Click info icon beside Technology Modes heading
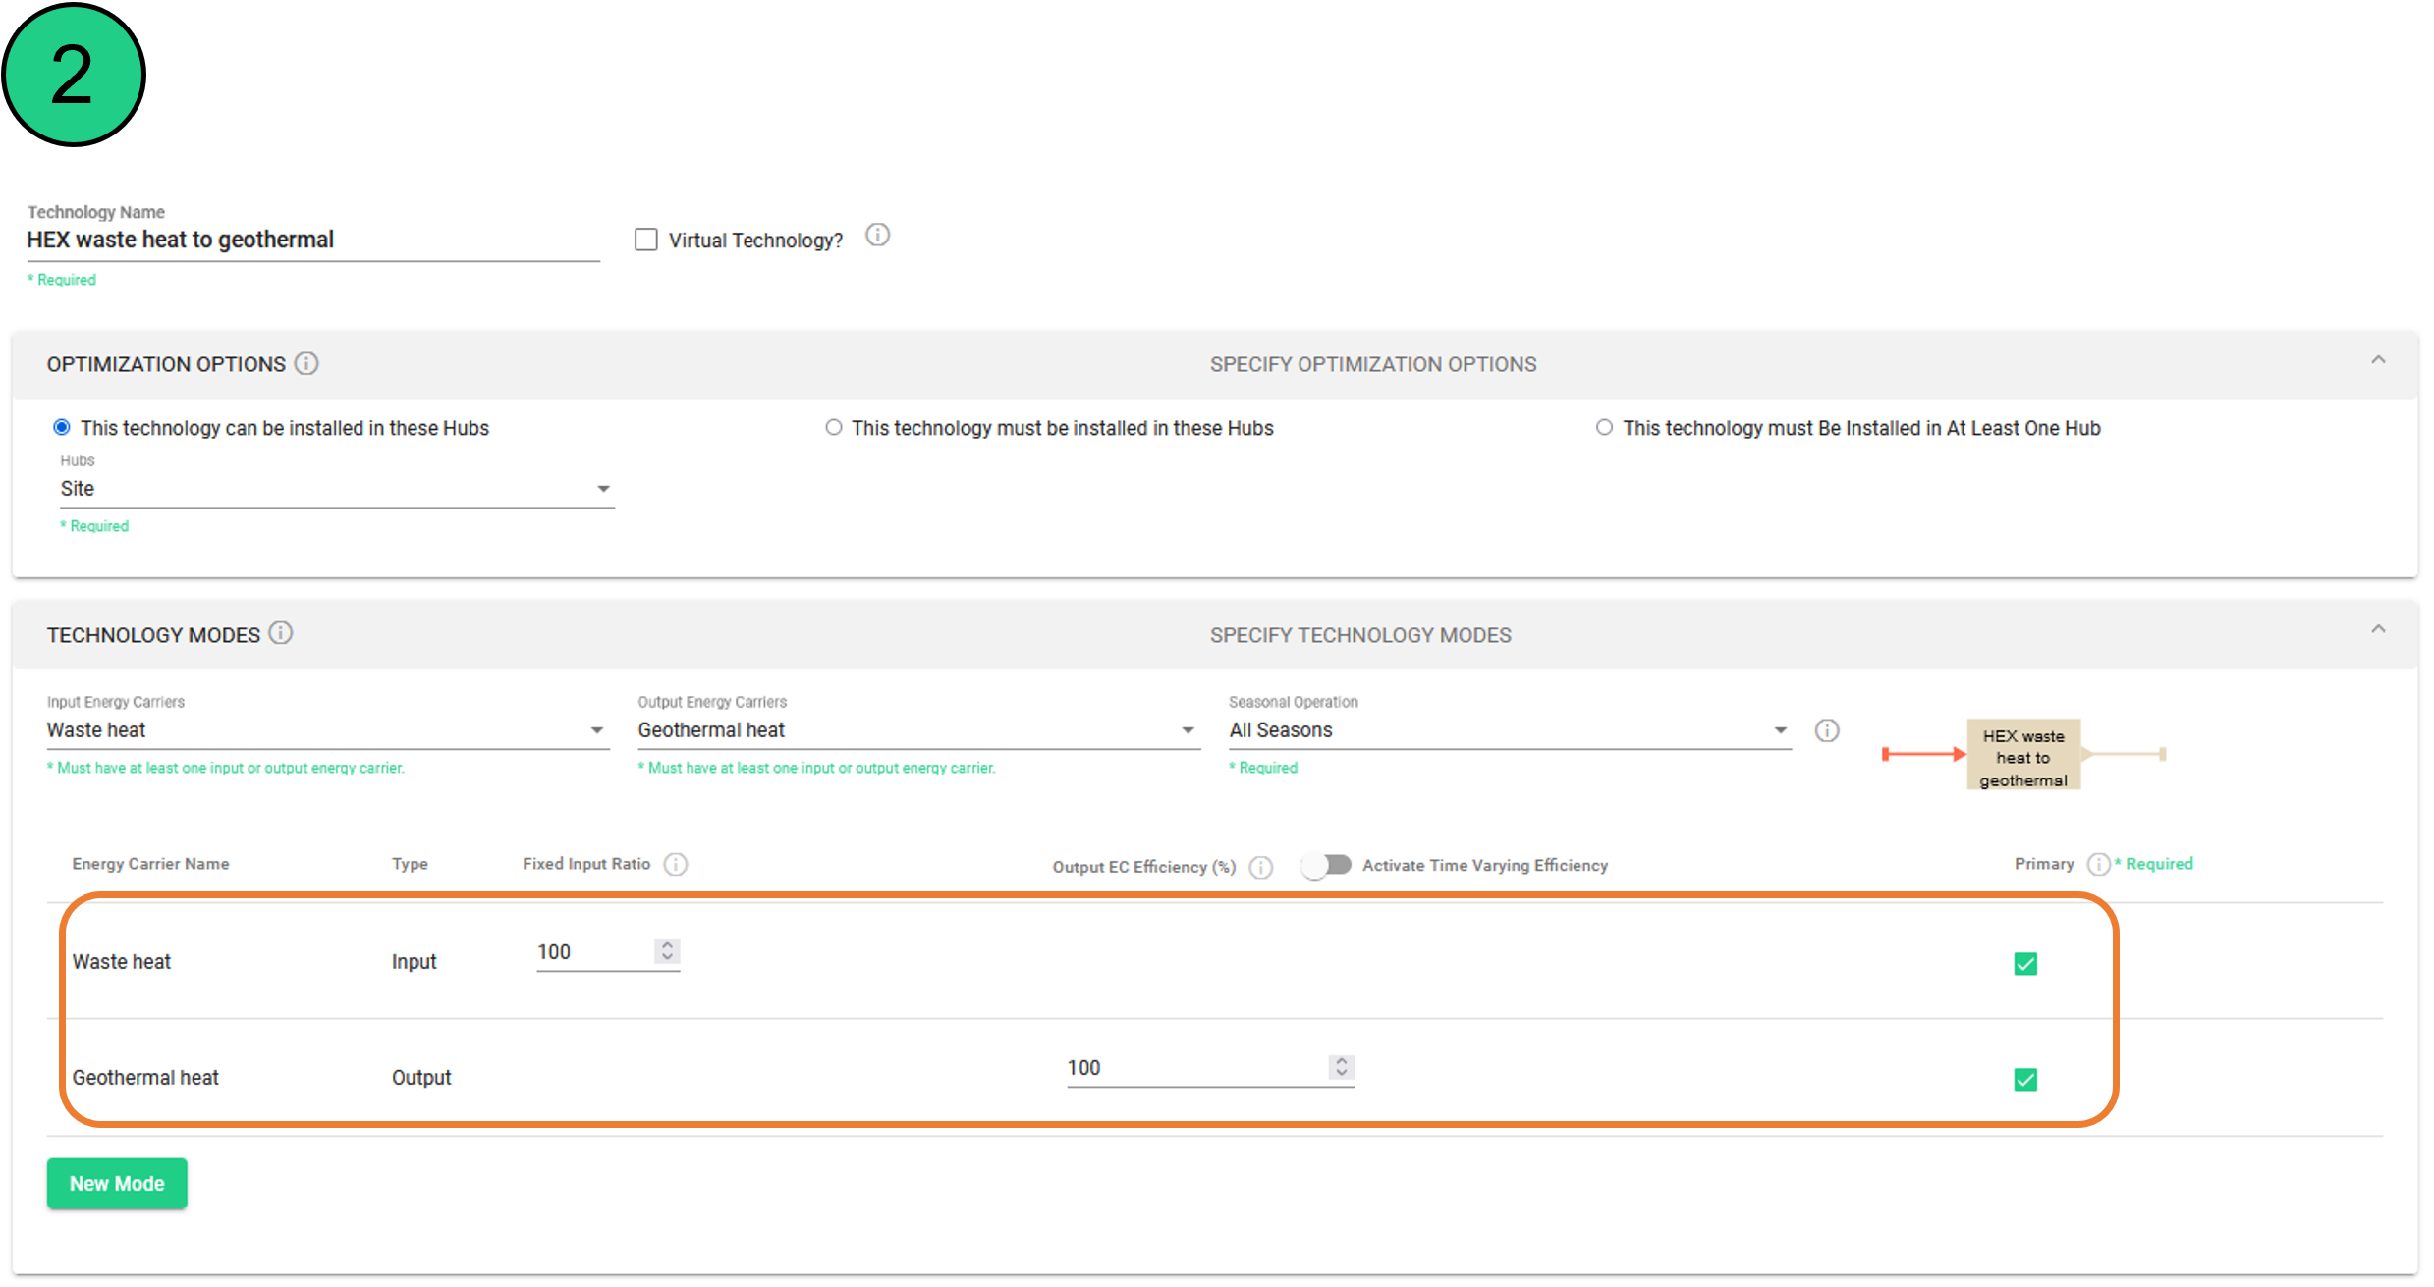The image size is (2434, 1287). coord(281,633)
